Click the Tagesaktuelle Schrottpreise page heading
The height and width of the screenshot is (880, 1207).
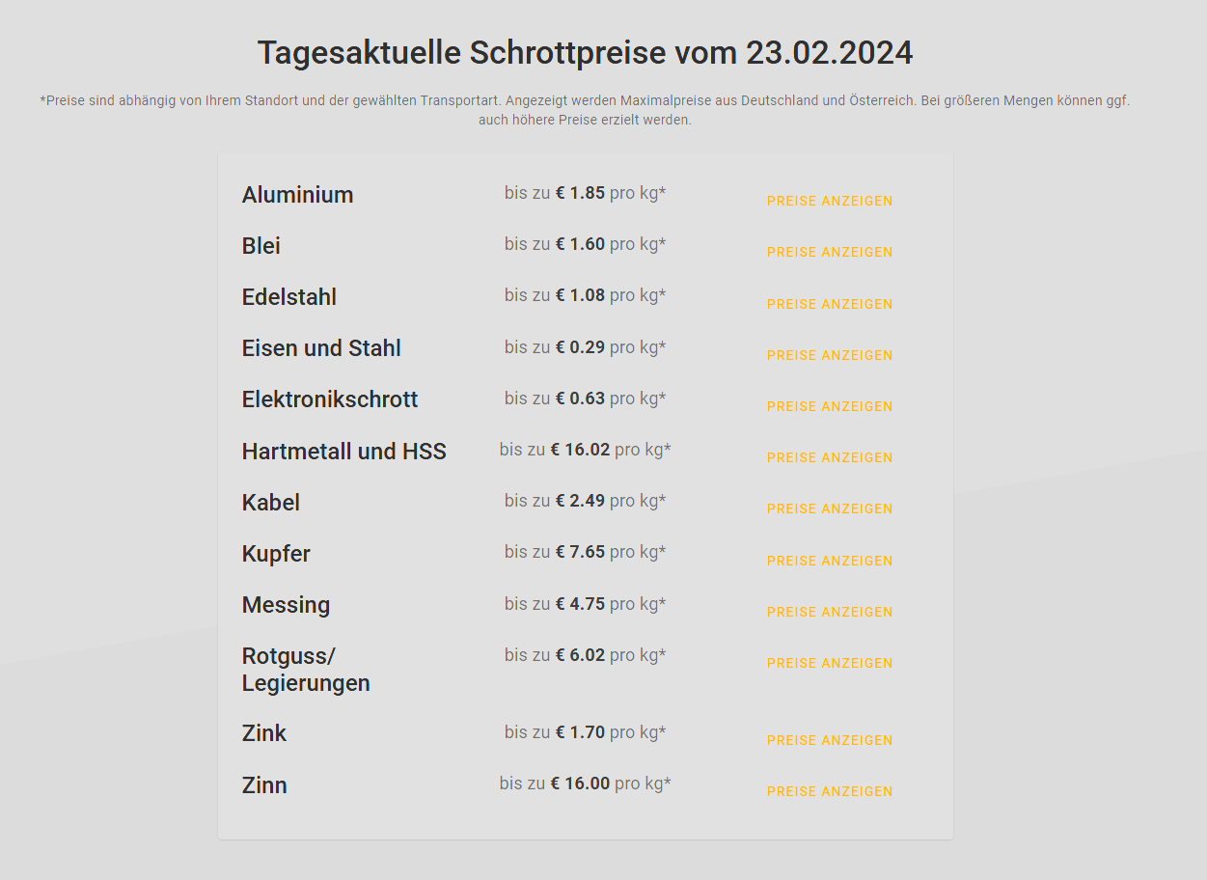[x=585, y=53]
